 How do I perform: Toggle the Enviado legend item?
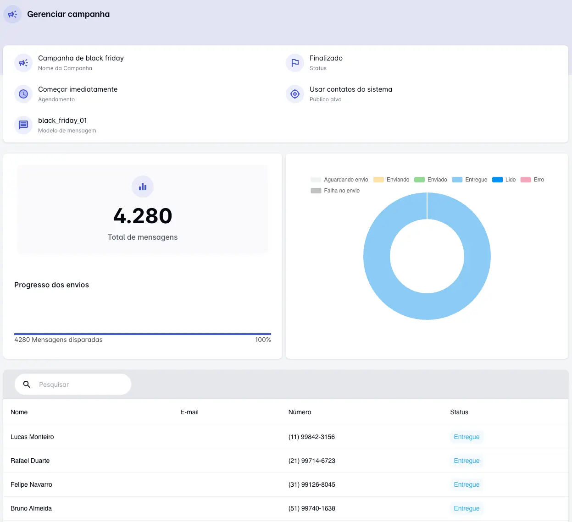[x=430, y=180]
